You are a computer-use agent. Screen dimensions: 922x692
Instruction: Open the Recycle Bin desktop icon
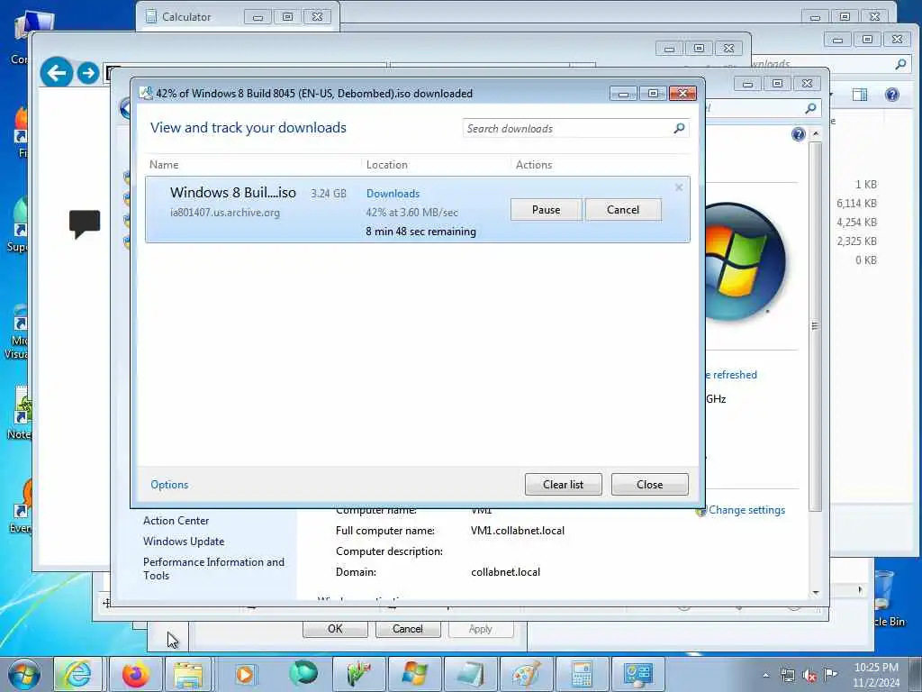(x=886, y=597)
